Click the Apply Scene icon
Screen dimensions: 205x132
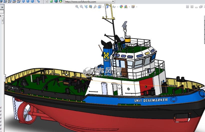[126, 7]
